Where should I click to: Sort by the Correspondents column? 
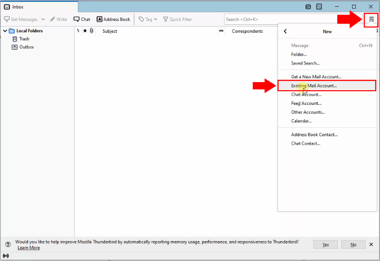(247, 31)
